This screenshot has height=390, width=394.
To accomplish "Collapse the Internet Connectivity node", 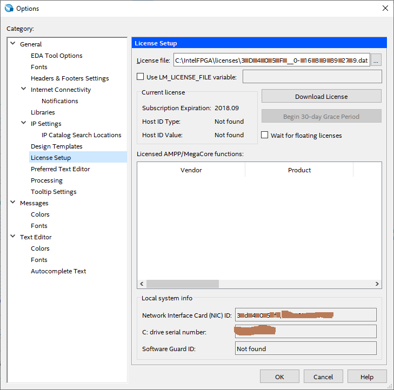I will tap(24, 89).
